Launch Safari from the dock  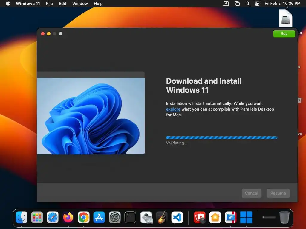click(x=53, y=217)
